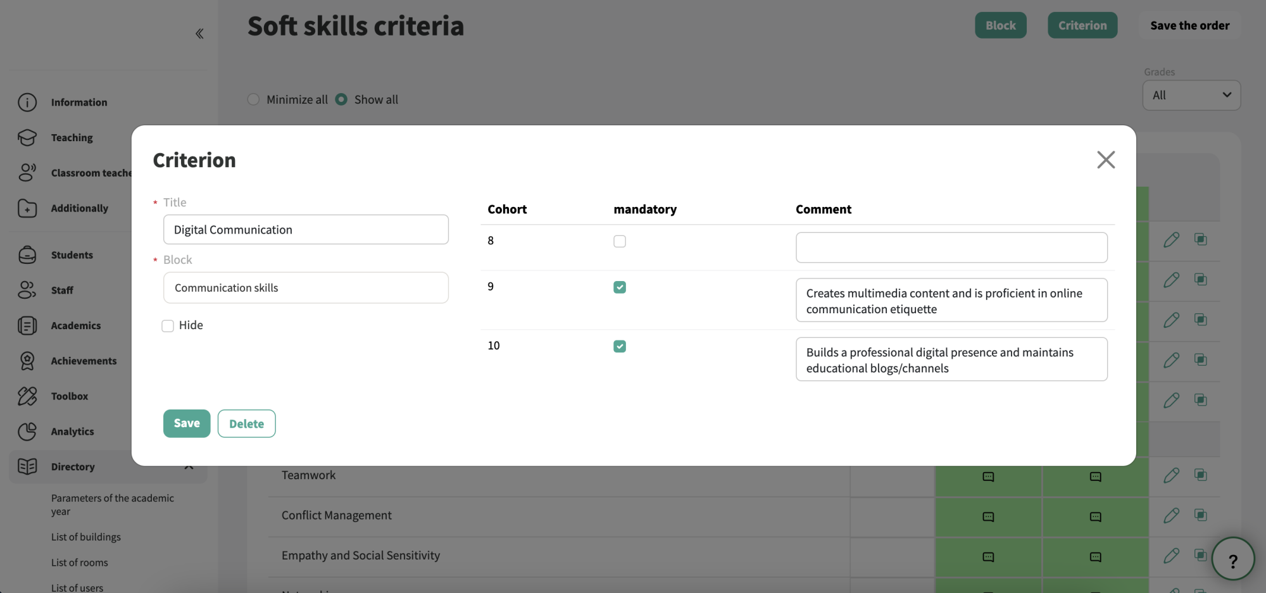The image size is (1266, 593).
Task: Open the help question mark button
Action: 1232,559
